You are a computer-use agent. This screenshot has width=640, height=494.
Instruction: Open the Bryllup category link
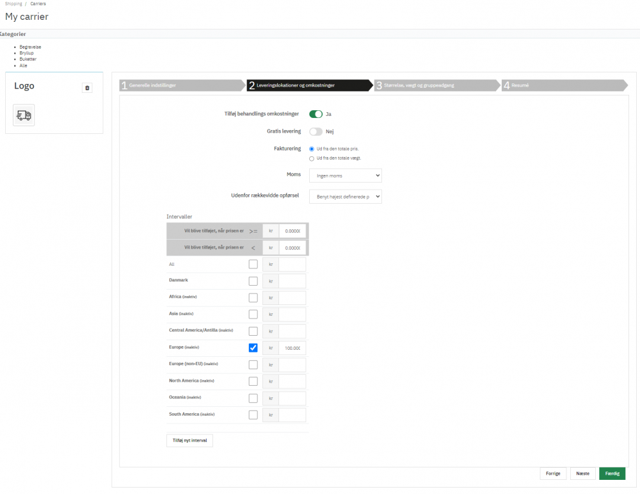click(26, 53)
